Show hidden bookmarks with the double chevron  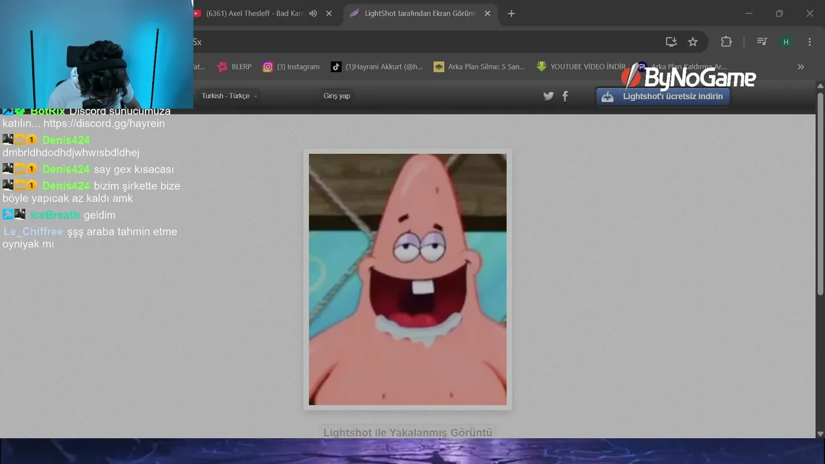click(801, 66)
